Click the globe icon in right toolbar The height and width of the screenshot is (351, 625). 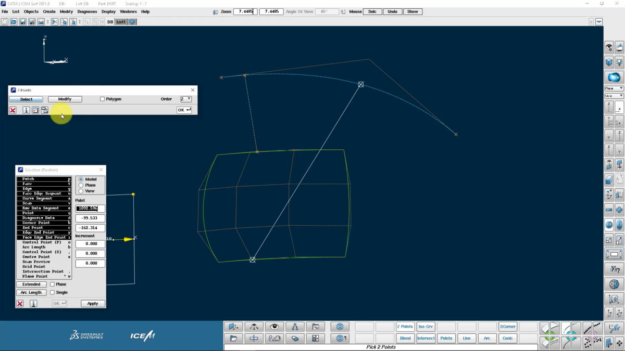coord(614,284)
